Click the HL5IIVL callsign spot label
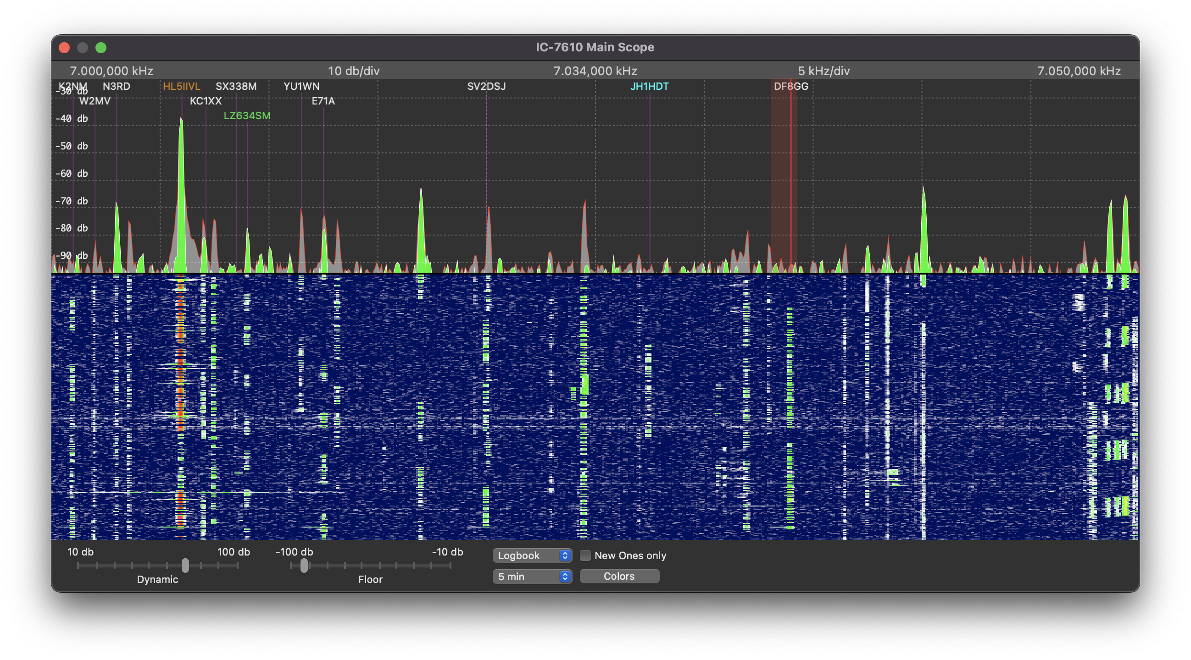The image size is (1191, 660). tap(181, 86)
